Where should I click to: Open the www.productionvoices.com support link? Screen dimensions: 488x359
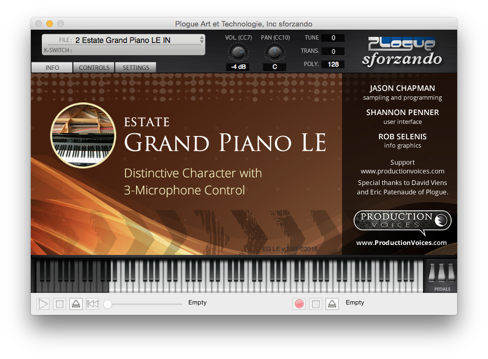(x=403, y=171)
